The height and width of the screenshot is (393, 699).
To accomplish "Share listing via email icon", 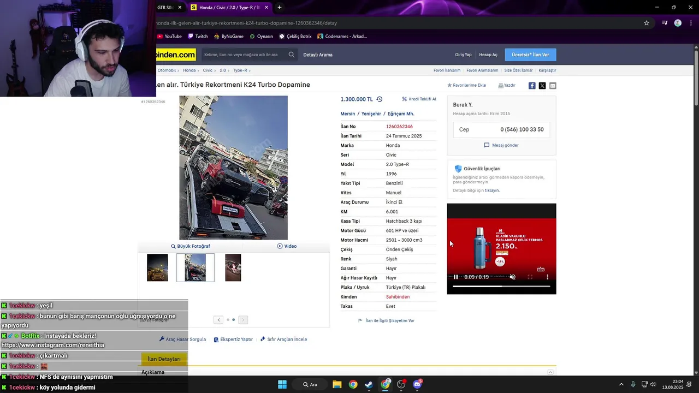I will (x=553, y=86).
